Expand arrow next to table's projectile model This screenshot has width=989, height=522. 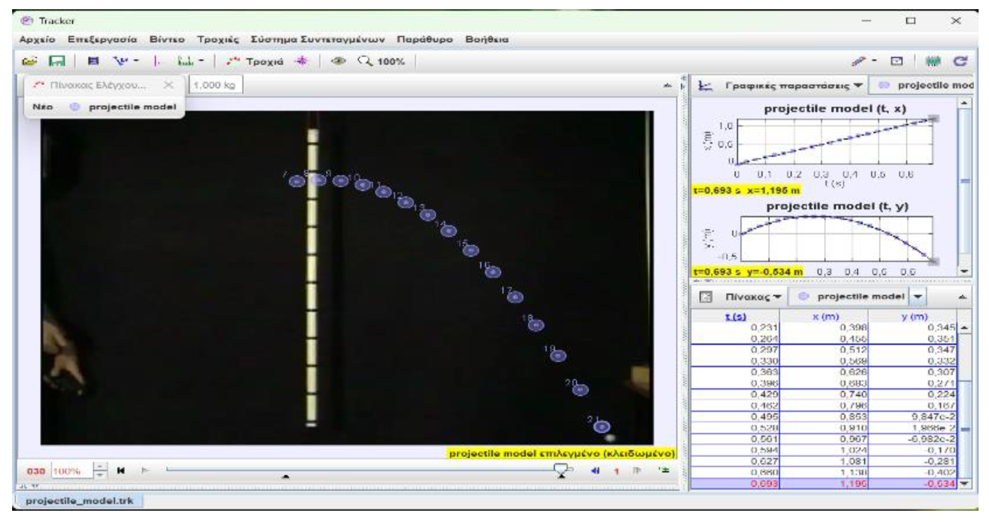click(x=918, y=297)
